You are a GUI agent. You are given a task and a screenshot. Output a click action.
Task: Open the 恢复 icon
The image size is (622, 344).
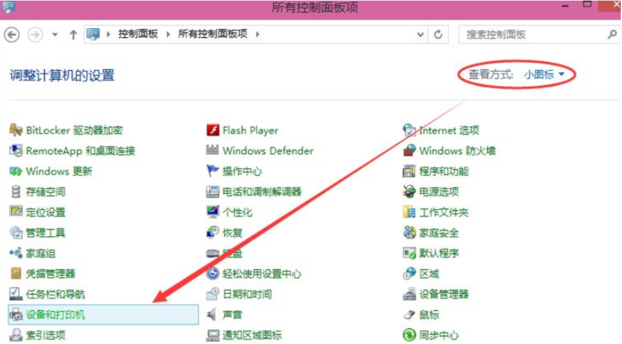213,233
